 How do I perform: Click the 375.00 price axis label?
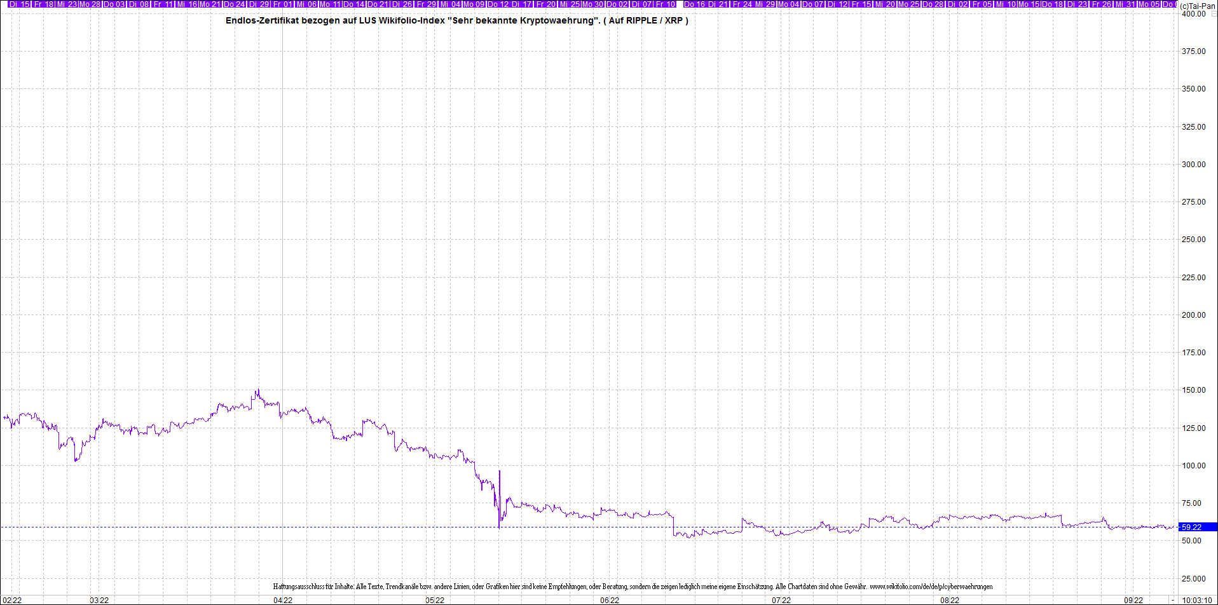point(1193,51)
